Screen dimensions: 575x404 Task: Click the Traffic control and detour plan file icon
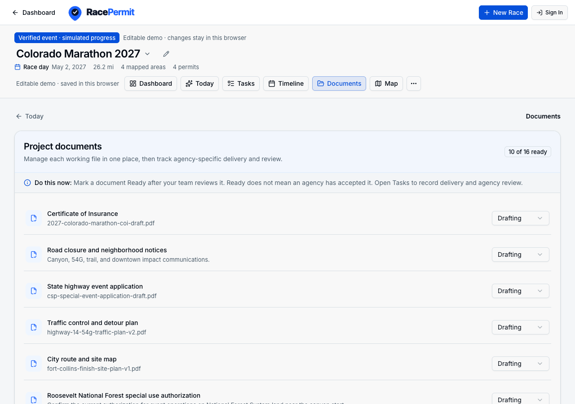click(x=34, y=327)
